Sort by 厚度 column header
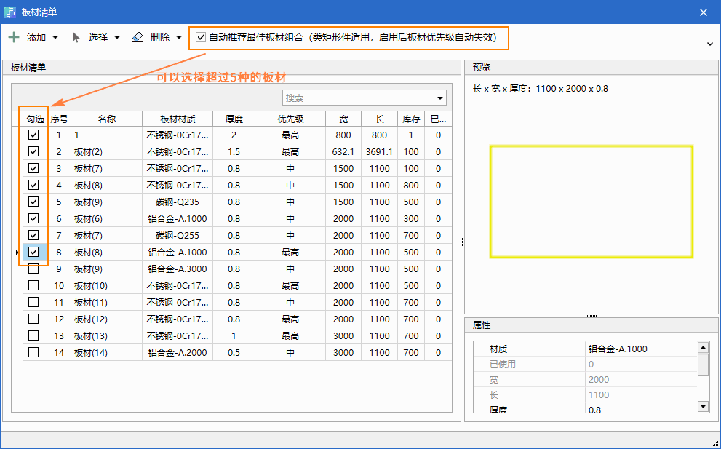Screen dimensions: 721x449 coord(234,119)
